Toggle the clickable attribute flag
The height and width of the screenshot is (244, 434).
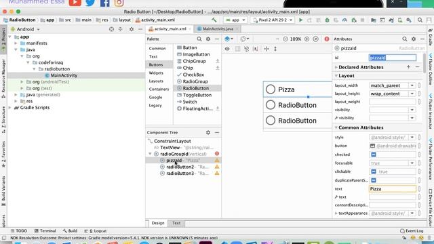pos(374,171)
